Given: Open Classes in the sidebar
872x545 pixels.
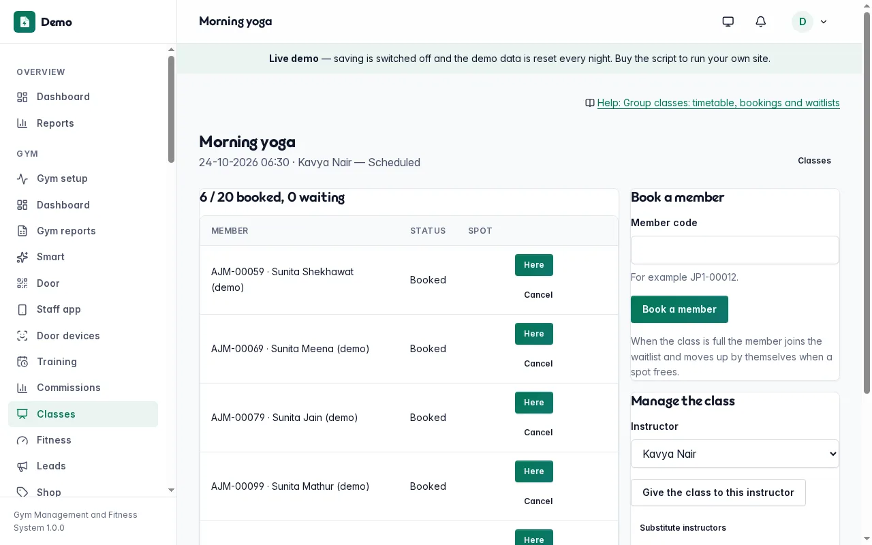Looking at the screenshot, I should coord(83,414).
